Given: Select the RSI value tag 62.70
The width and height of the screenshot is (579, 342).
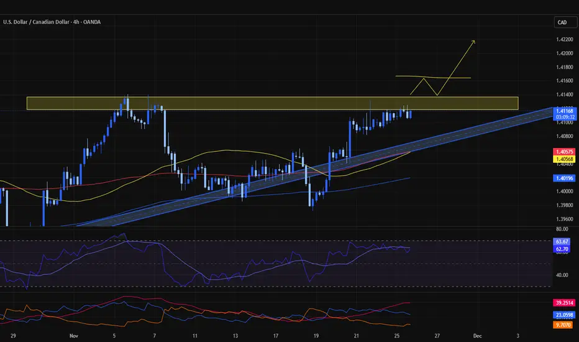Looking at the screenshot, I should [x=562, y=249].
